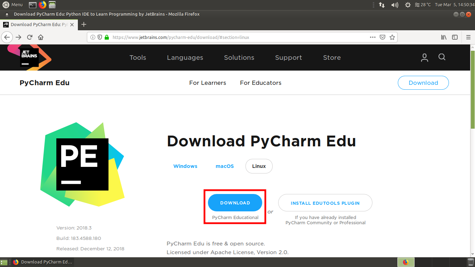Click the JetBrains logo
Image resolution: width=475 pixels, height=267 pixels.
point(29,57)
